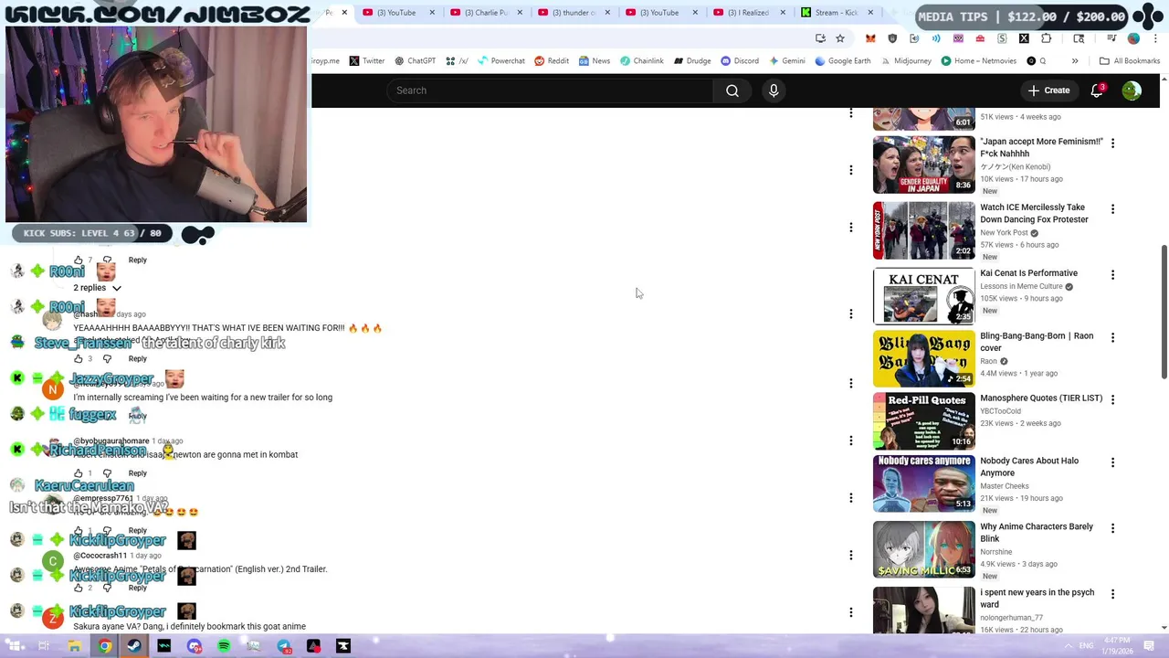Open the 'New York Post' channel link

click(x=1004, y=233)
